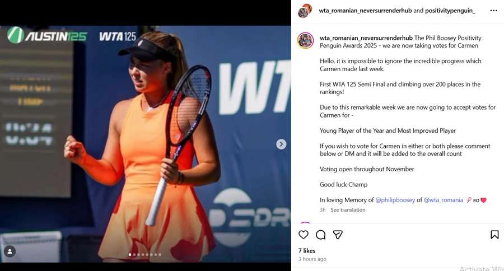Show tagged people icon on photo
Image resolution: width=504 pixels, height=271 pixels.
[x=10, y=251]
